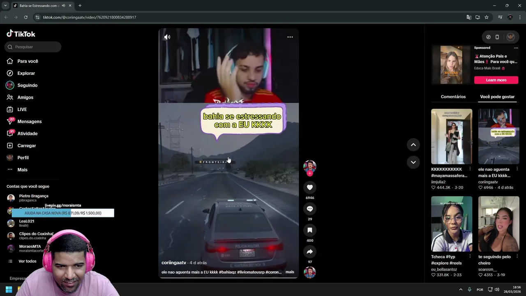Reload the browser page
Screen dimensions: 526x296
25,17
